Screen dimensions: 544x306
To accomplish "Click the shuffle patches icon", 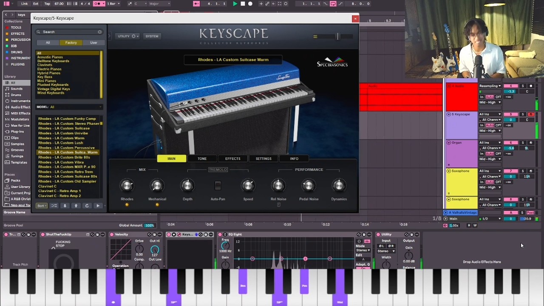I will [x=54, y=206].
